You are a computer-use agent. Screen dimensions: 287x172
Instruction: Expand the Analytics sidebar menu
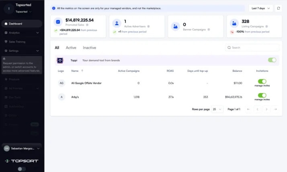click(22, 33)
